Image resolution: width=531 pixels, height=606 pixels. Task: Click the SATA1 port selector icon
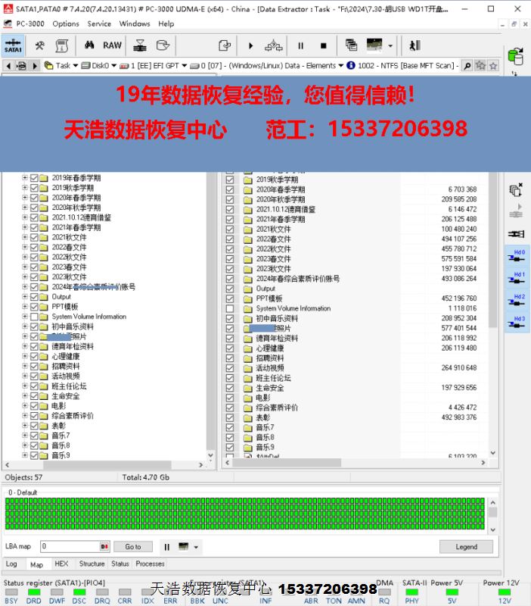point(13,45)
